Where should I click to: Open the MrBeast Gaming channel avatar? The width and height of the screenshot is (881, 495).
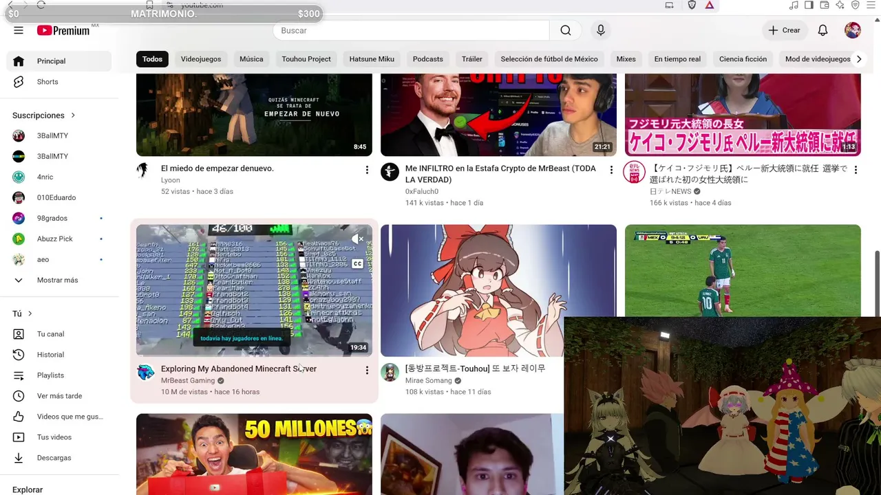point(145,372)
